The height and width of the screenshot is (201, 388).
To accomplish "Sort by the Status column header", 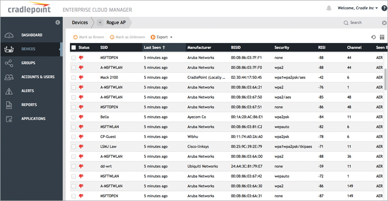I will 84,48.
